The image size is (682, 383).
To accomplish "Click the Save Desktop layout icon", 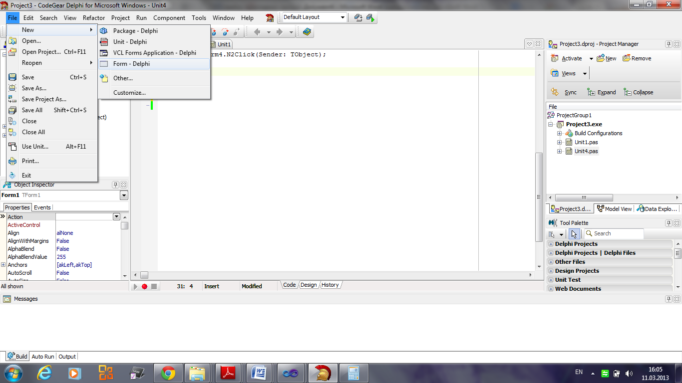I will 358,17.
